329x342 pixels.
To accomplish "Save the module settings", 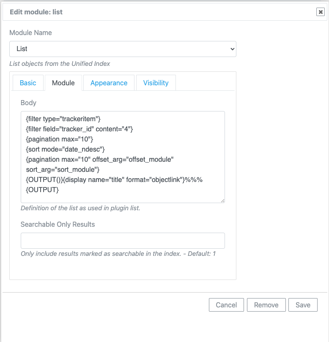I will (x=303, y=305).
